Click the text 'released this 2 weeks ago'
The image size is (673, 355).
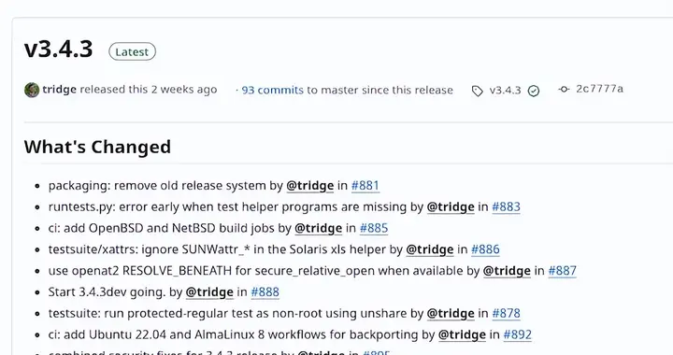[149, 89]
